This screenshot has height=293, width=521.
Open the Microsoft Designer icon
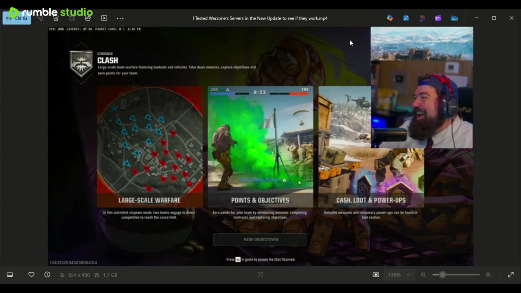422,18
